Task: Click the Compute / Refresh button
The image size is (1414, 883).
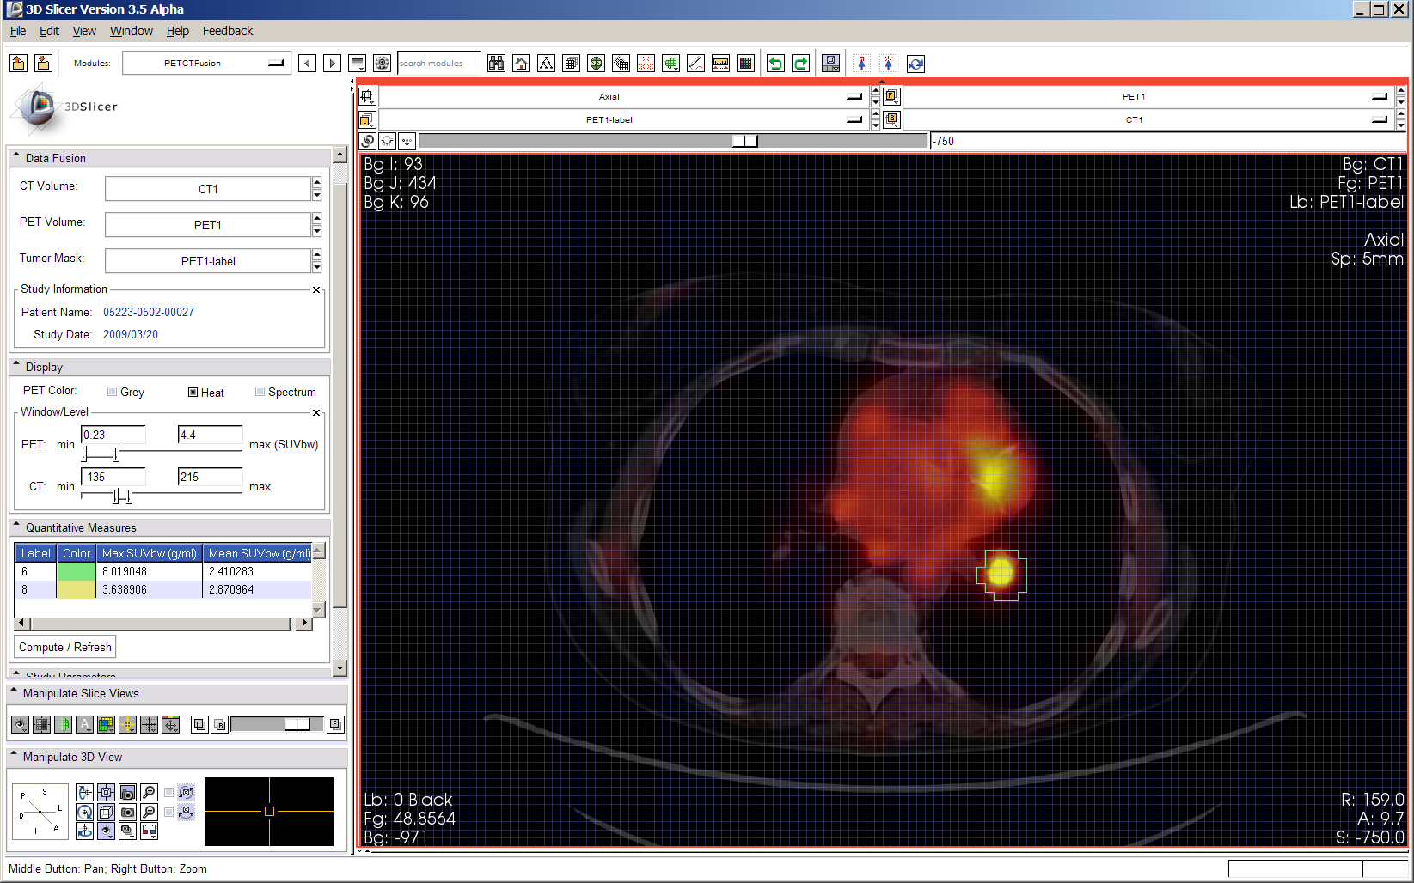Action: (x=65, y=647)
